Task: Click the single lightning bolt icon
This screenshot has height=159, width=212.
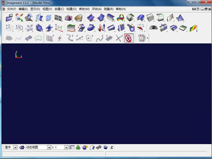Action: coord(60,38)
